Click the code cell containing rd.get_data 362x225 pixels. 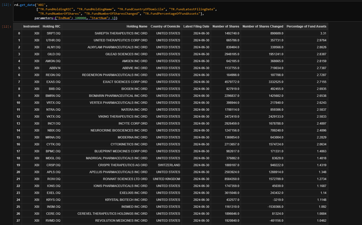coord(188,12)
